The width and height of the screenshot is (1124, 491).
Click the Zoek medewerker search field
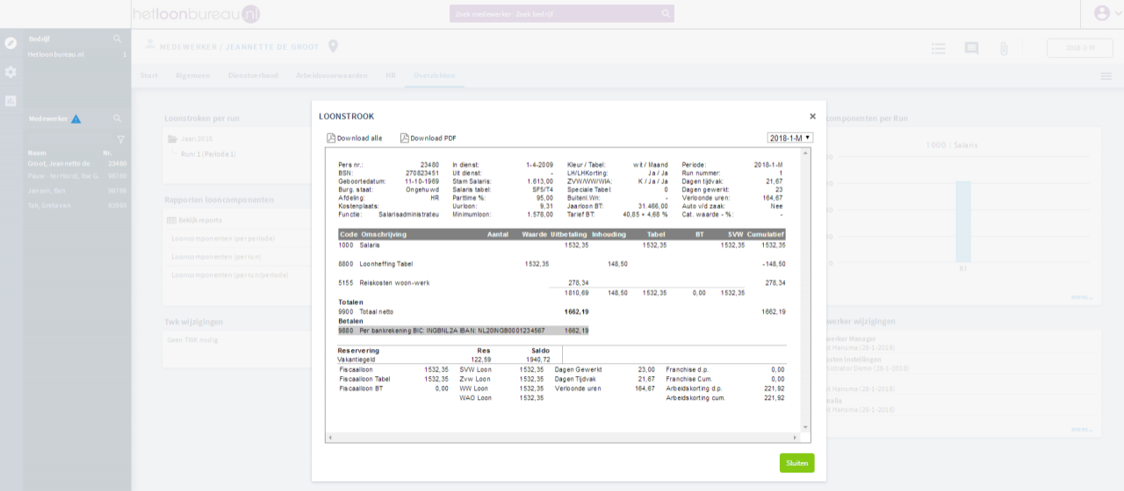[553, 14]
